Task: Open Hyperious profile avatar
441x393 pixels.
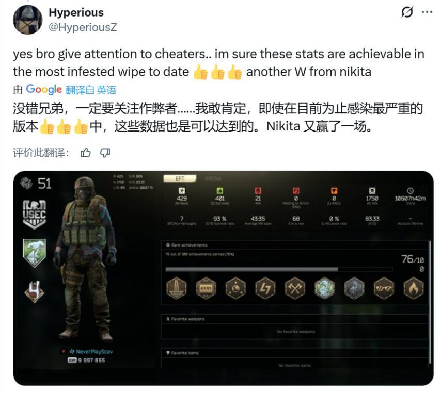Action: pyautogui.click(x=27, y=20)
